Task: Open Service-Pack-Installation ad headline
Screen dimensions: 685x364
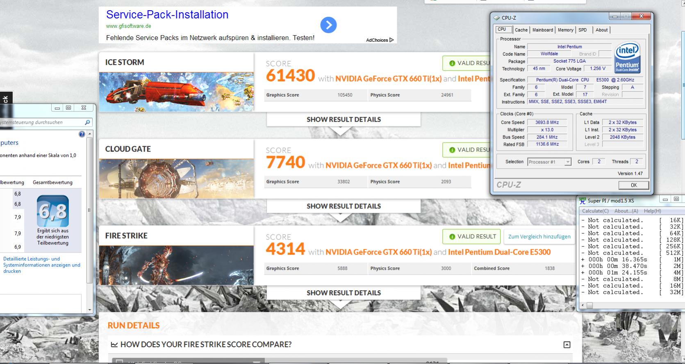Action: [167, 15]
